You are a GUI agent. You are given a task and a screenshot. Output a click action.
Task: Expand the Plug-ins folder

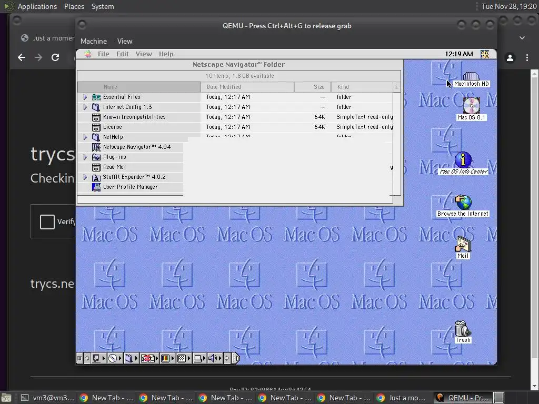(x=85, y=157)
